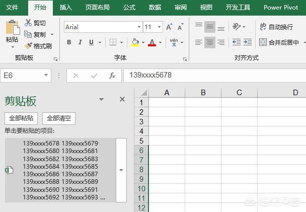Viewport: 306px width, 212px height.
Task: Select row 3 header
Action: [x=141, y=122]
